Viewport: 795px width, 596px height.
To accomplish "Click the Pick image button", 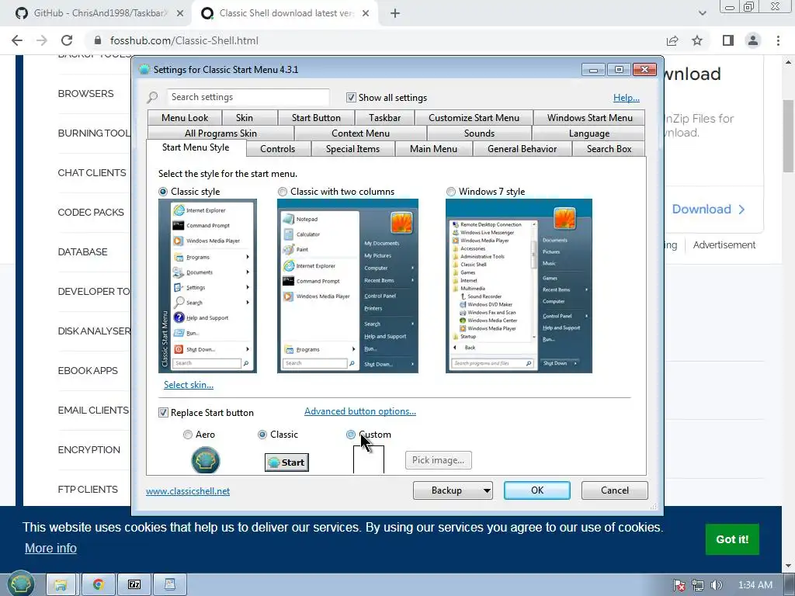I will [x=438, y=460].
